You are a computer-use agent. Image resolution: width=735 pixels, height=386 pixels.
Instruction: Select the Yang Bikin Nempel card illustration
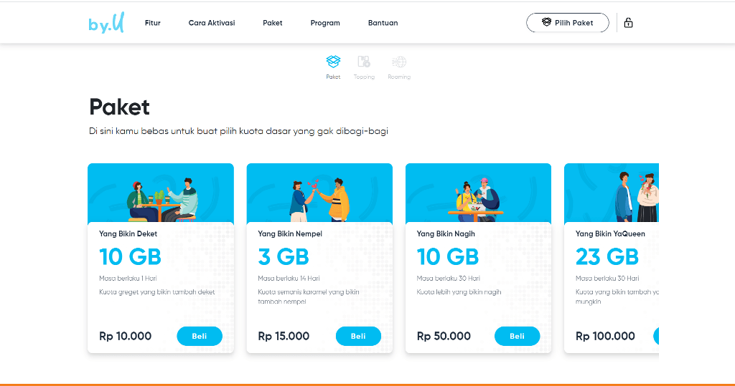319,193
